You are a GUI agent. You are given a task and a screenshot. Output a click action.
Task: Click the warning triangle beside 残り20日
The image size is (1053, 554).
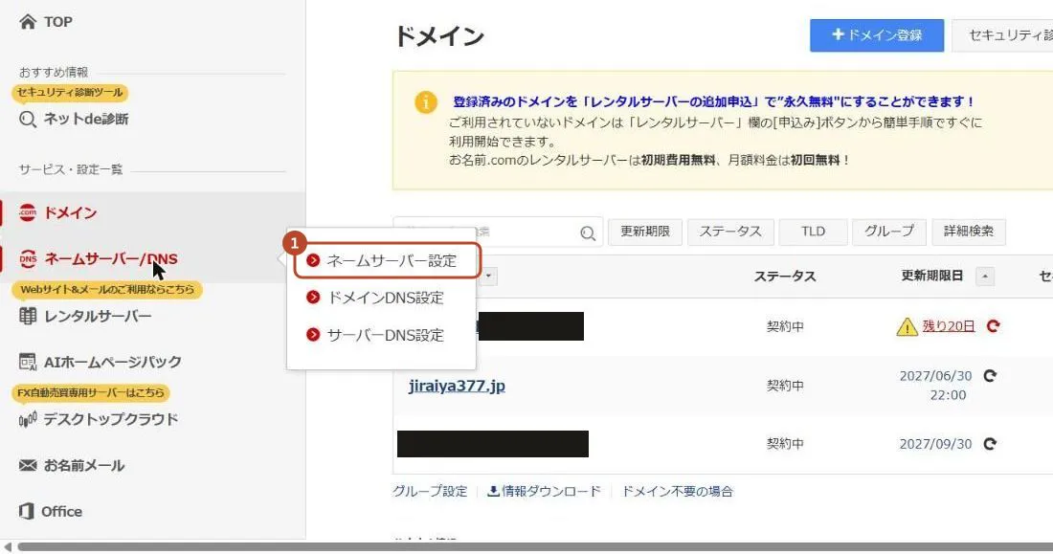tap(907, 326)
